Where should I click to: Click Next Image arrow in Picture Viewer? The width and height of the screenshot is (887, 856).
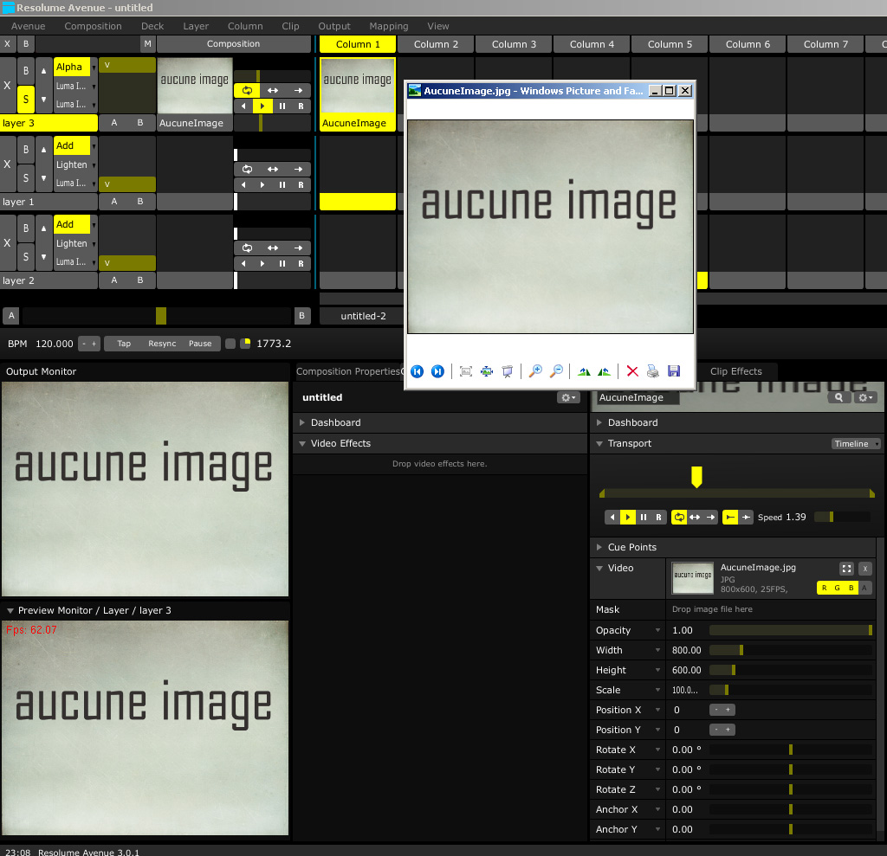click(x=437, y=371)
